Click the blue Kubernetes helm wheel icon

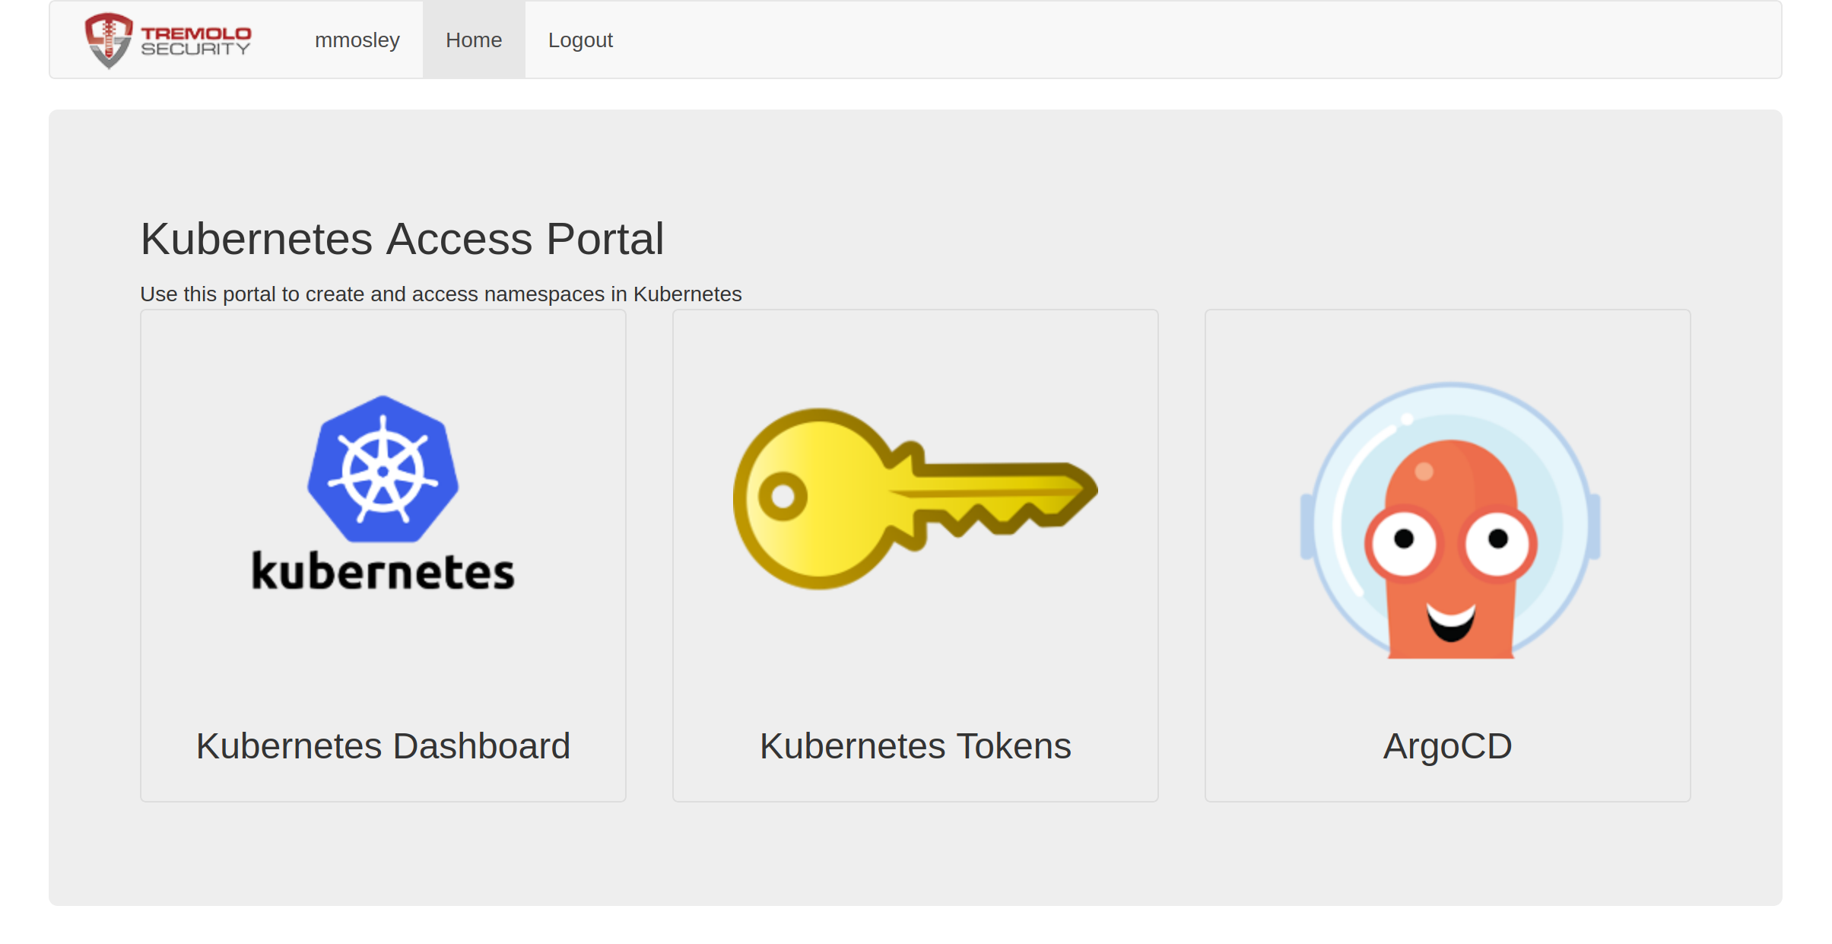pyautogui.click(x=383, y=469)
